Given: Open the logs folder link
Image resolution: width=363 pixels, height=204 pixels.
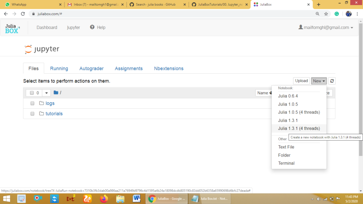Looking at the screenshot, I should [x=50, y=103].
